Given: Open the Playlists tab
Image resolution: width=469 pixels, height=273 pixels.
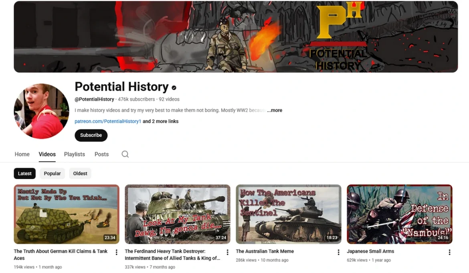Looking at the screenshot, I should pos(75,155).
